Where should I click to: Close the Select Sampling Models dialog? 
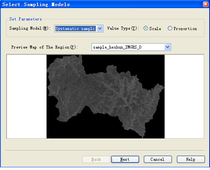(206, 4)
